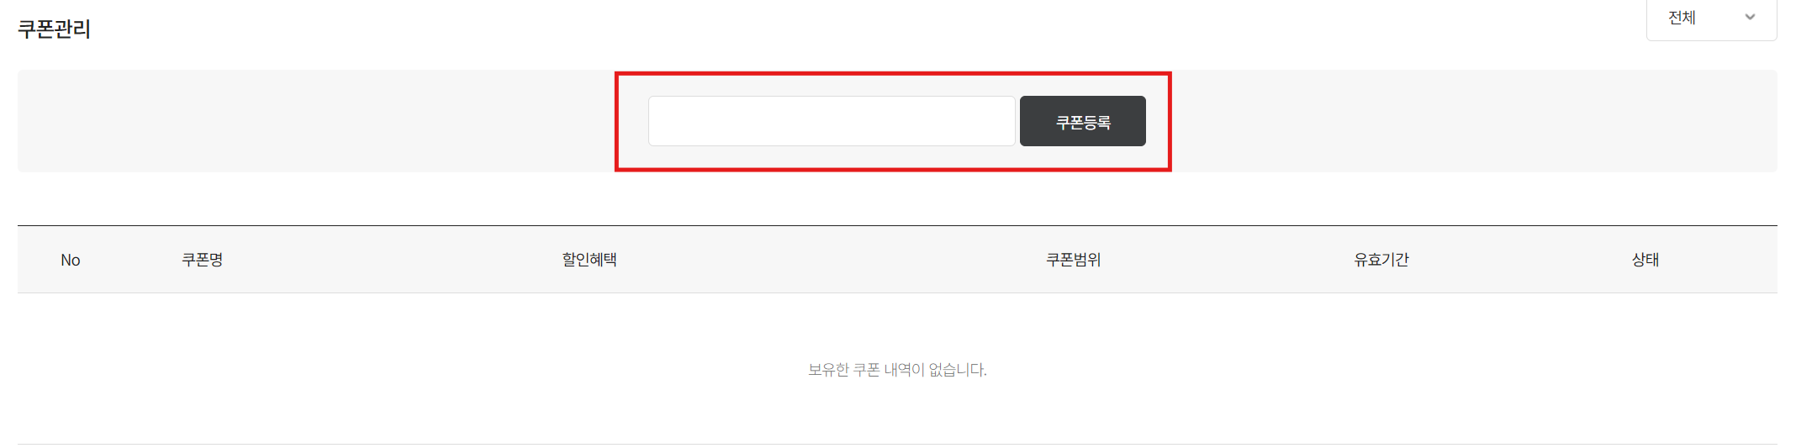The width and height of the screenshot is (1796, 448).
Task: Click the 할인혜택 column header
Action: coord(589,260)
